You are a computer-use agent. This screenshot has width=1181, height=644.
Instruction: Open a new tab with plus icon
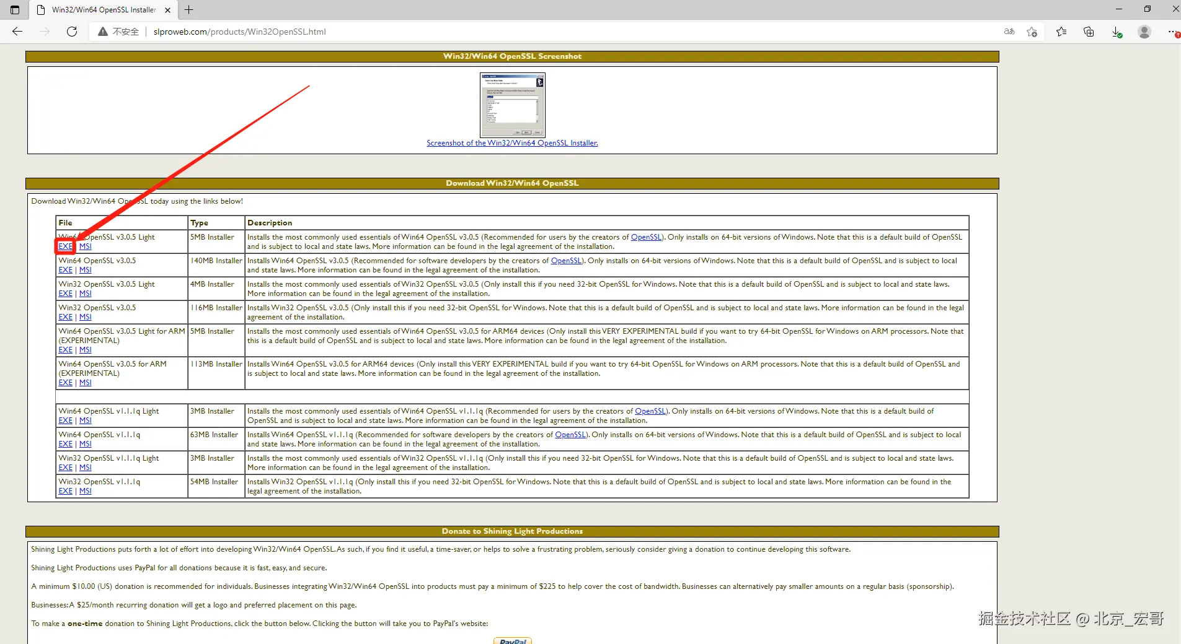pos(189,10)
